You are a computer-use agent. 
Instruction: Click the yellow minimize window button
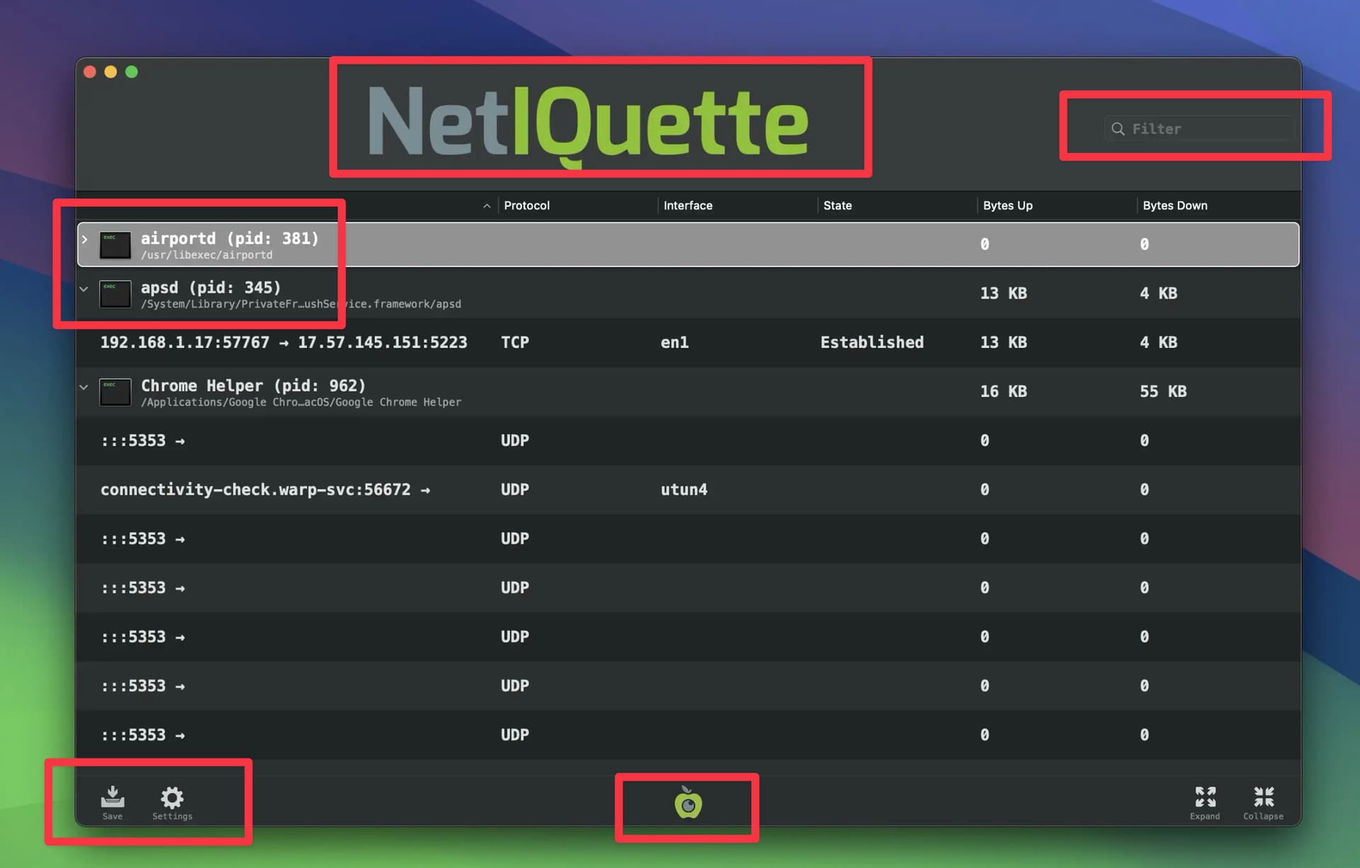(110, 72)
